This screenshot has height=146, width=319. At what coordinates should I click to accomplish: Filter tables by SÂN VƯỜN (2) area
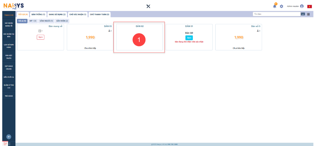(62, 21)
